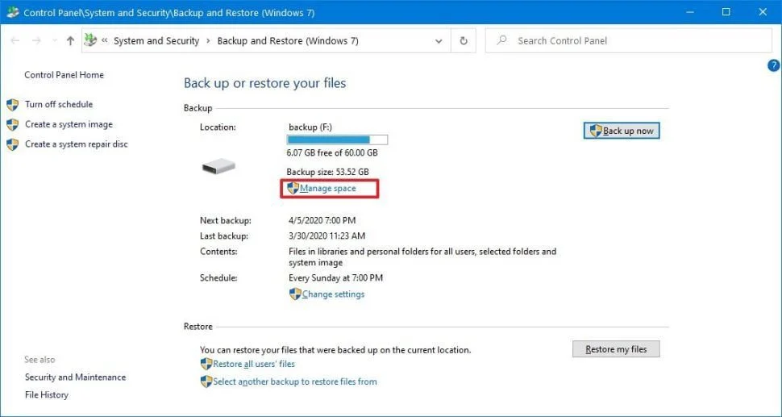Click the backup drive space usage bar
782x417 pixels.
(x=337, y=140)
